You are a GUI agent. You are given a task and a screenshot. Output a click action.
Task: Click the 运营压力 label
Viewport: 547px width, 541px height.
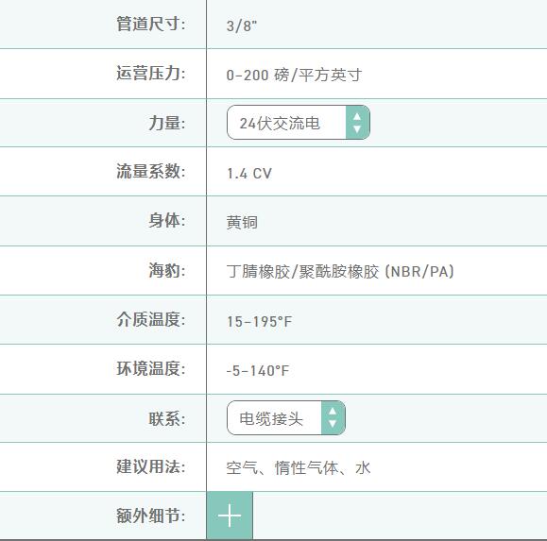click(151, 74)
